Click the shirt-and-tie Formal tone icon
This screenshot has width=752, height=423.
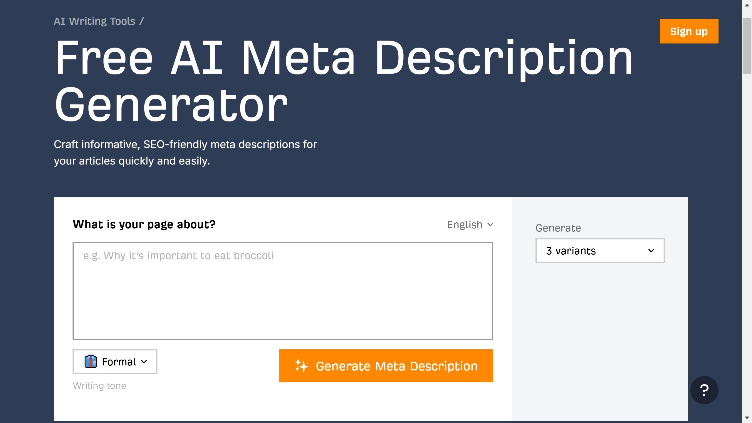(x=90, y=361)
